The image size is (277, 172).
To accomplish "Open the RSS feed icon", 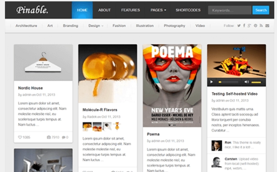I will (x=261, y=26).
